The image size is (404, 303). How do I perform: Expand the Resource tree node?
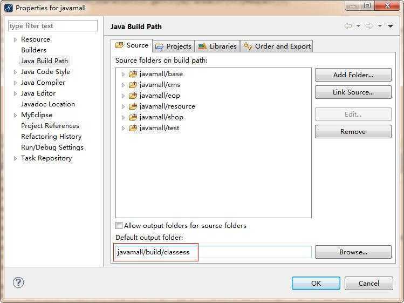pyautogui.click(x=15, y=39)
